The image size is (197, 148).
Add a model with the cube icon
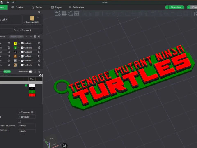57,14
